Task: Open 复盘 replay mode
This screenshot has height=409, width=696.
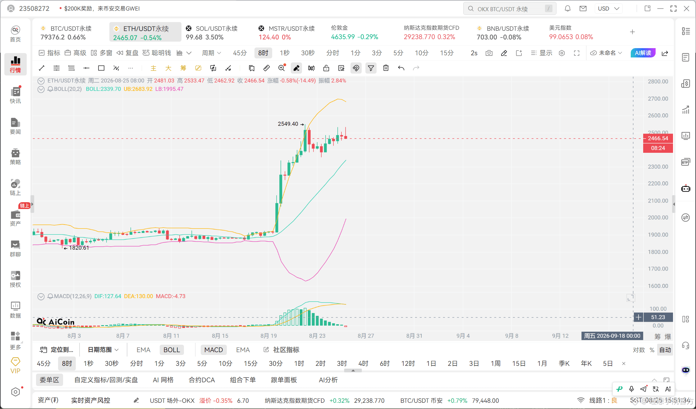Action: pos(127,53)
